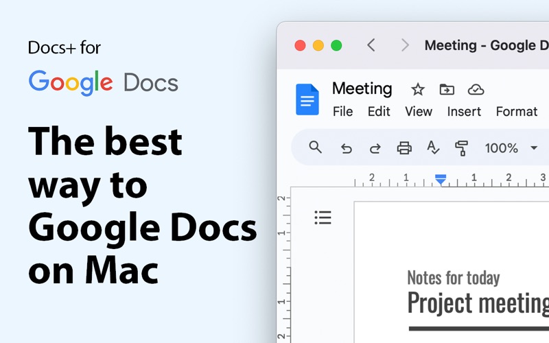Click the blue indent marker on ruler

441,179
